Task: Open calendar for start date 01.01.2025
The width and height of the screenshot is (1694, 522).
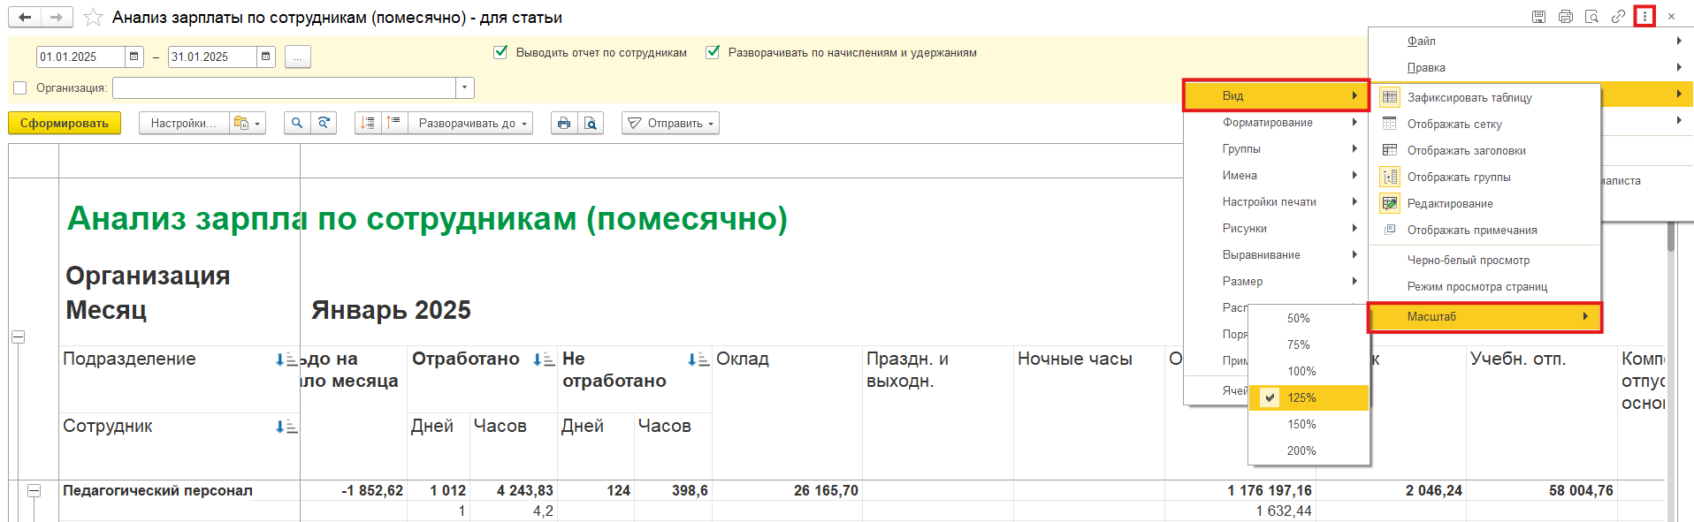Action: click(x=134, y=57)
